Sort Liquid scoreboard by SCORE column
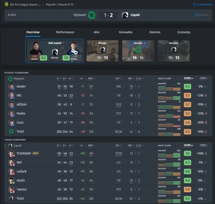The width and height of the screenshot is (215, 204). point(188,145)
